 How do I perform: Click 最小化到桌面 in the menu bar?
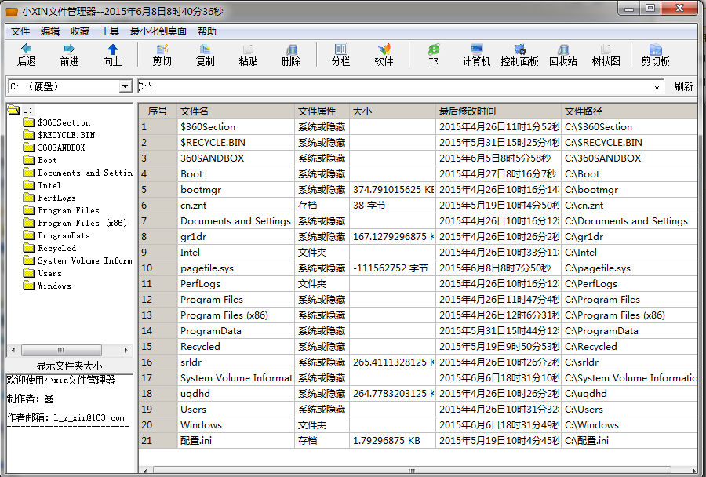[158, 31]
